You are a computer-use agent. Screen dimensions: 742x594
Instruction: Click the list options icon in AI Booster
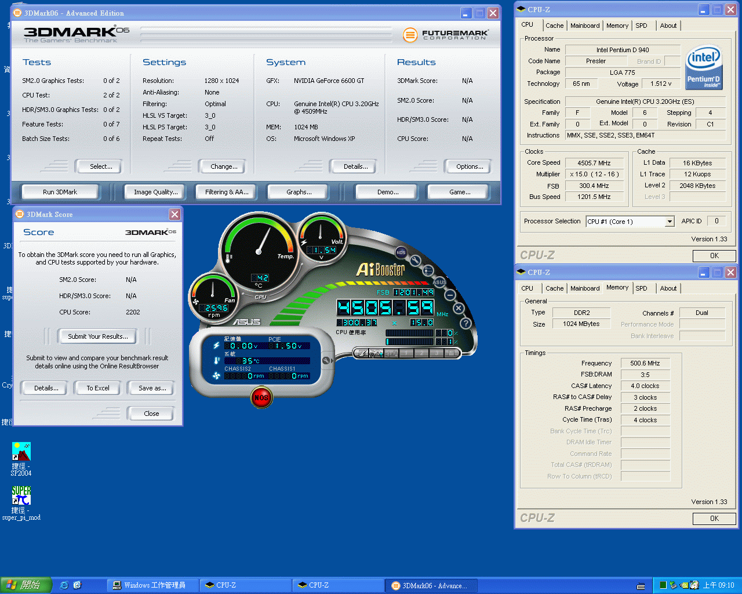click(428, 270)
